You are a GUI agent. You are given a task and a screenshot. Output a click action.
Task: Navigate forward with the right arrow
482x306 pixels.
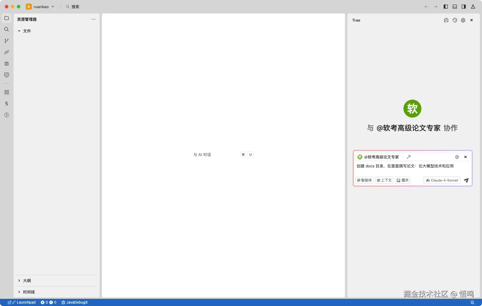(436, 7)
